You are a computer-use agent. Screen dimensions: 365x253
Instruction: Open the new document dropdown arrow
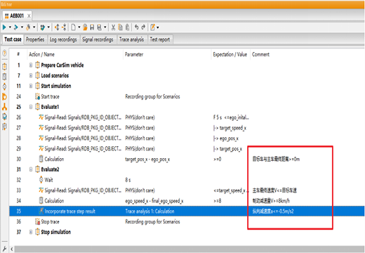(79, 27)
